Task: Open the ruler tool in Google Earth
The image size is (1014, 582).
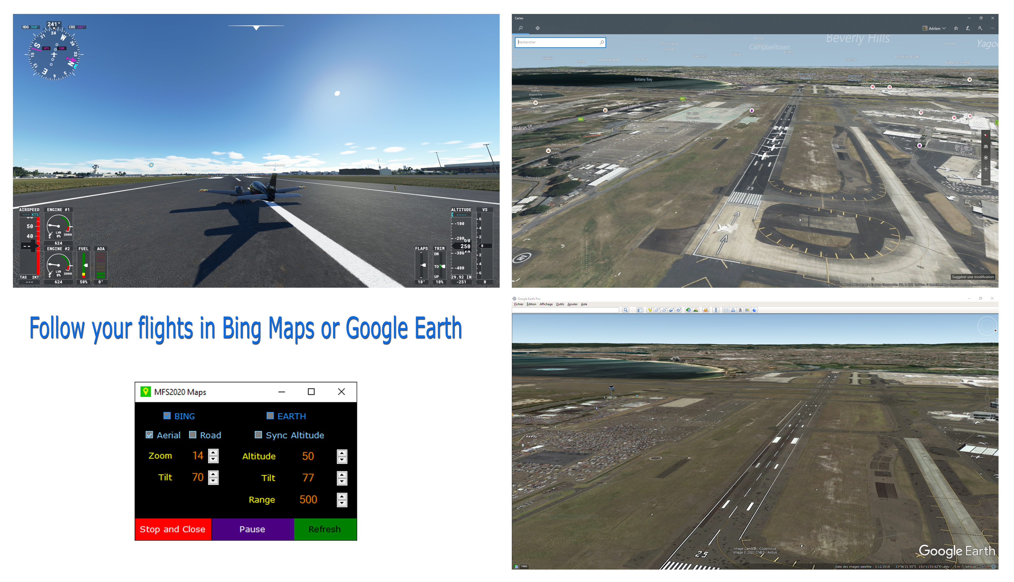Action: pyautogui.click(x=716, y=310)
